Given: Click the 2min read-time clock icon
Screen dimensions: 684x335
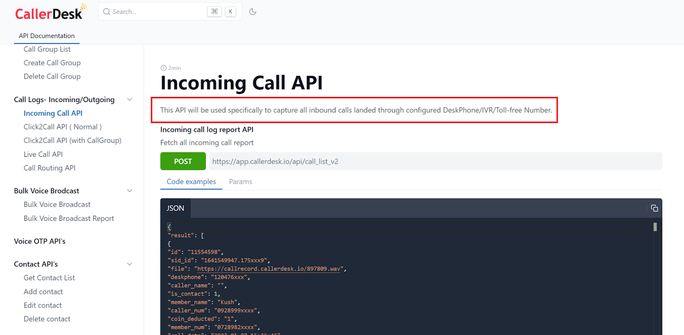Looking at the screenshot, I should tap(163, 68).
